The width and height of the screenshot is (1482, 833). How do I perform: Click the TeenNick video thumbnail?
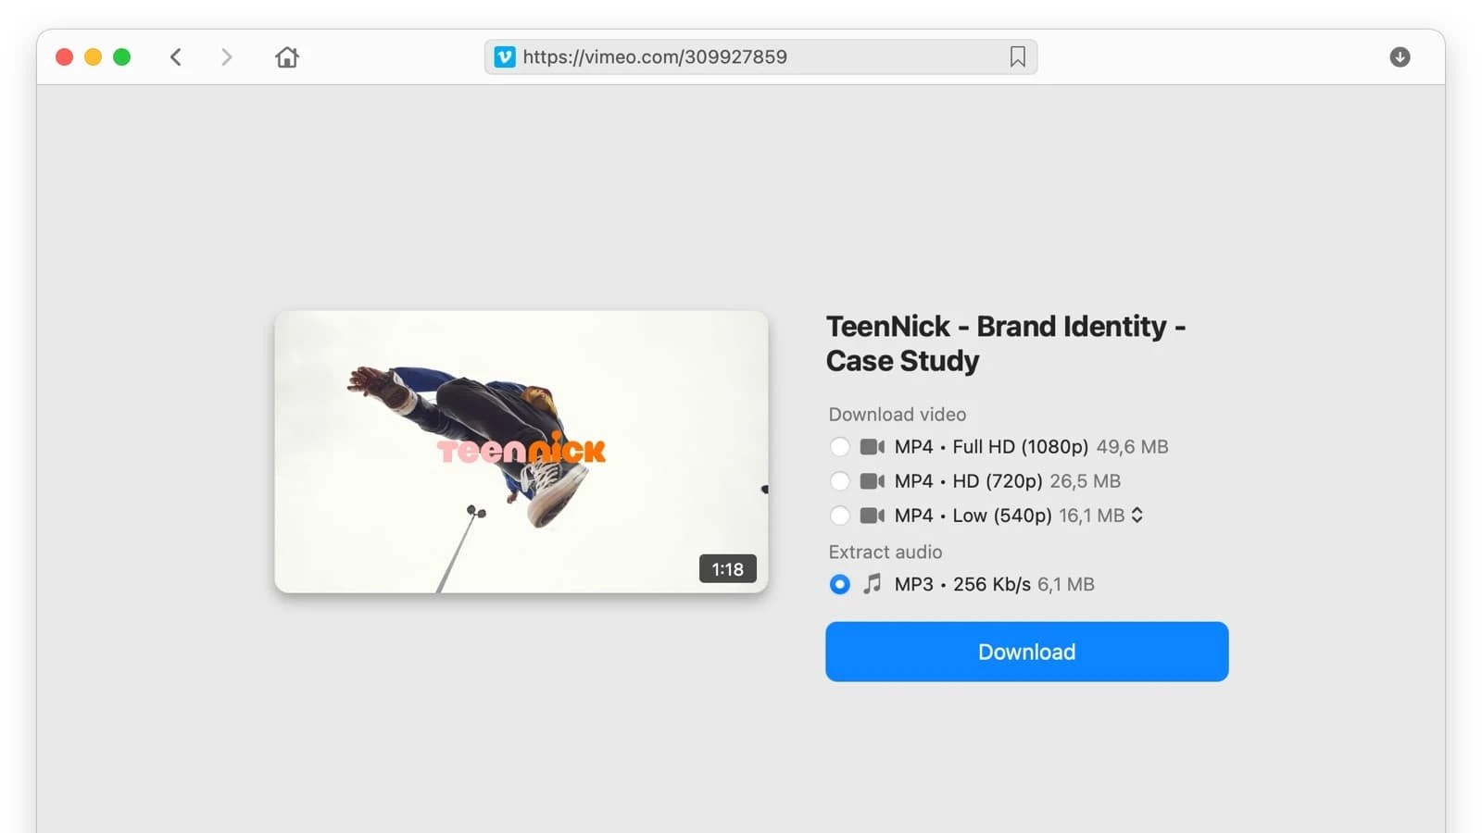tap(520, 451)
